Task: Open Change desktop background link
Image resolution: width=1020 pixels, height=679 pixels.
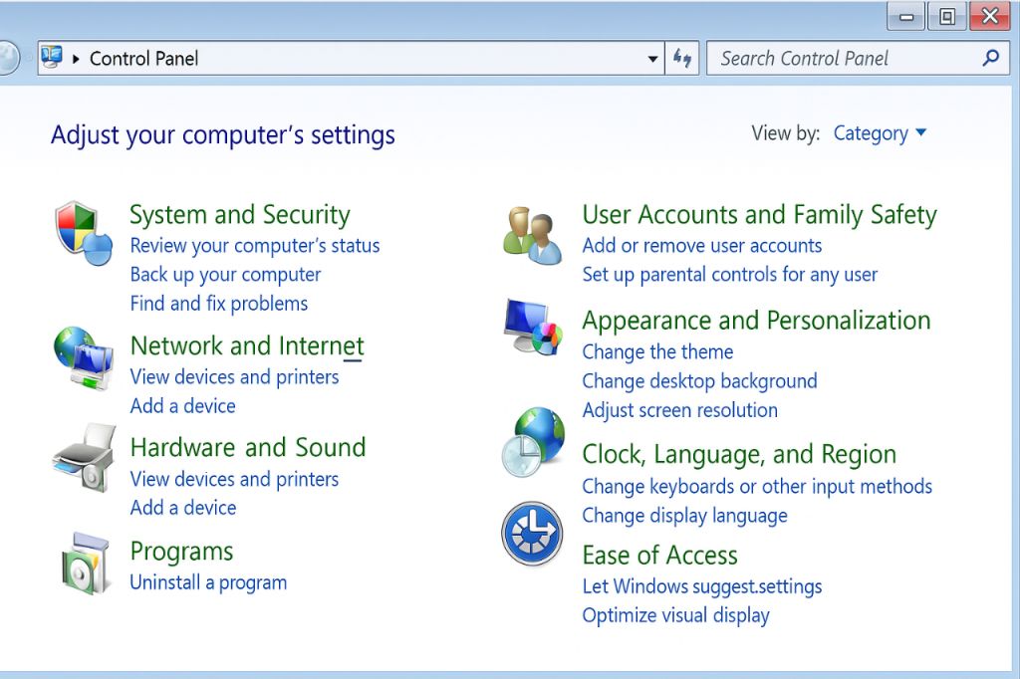Action: 699,381
